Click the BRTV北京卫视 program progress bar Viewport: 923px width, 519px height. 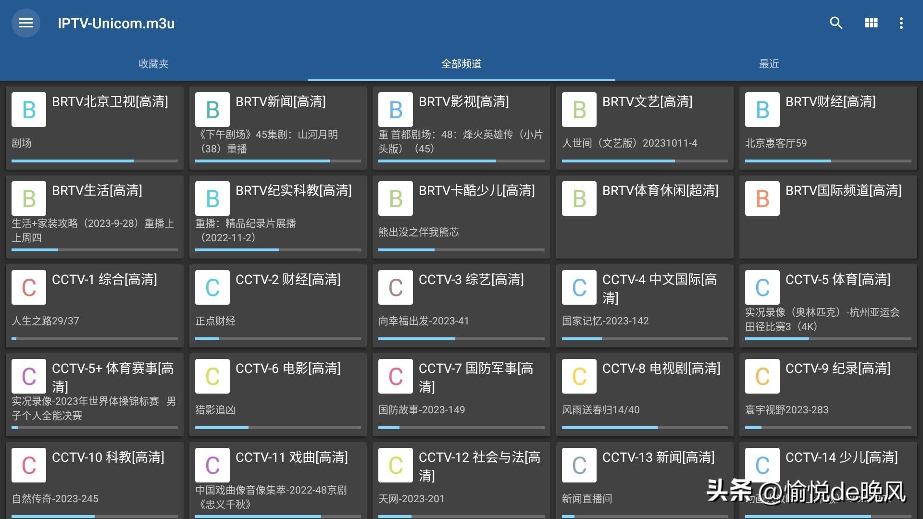click(95, 161)
